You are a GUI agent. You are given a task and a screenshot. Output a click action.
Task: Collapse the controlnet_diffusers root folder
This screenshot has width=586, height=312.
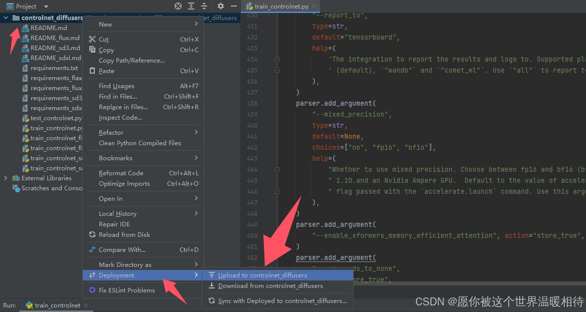[x=6, y=18]
